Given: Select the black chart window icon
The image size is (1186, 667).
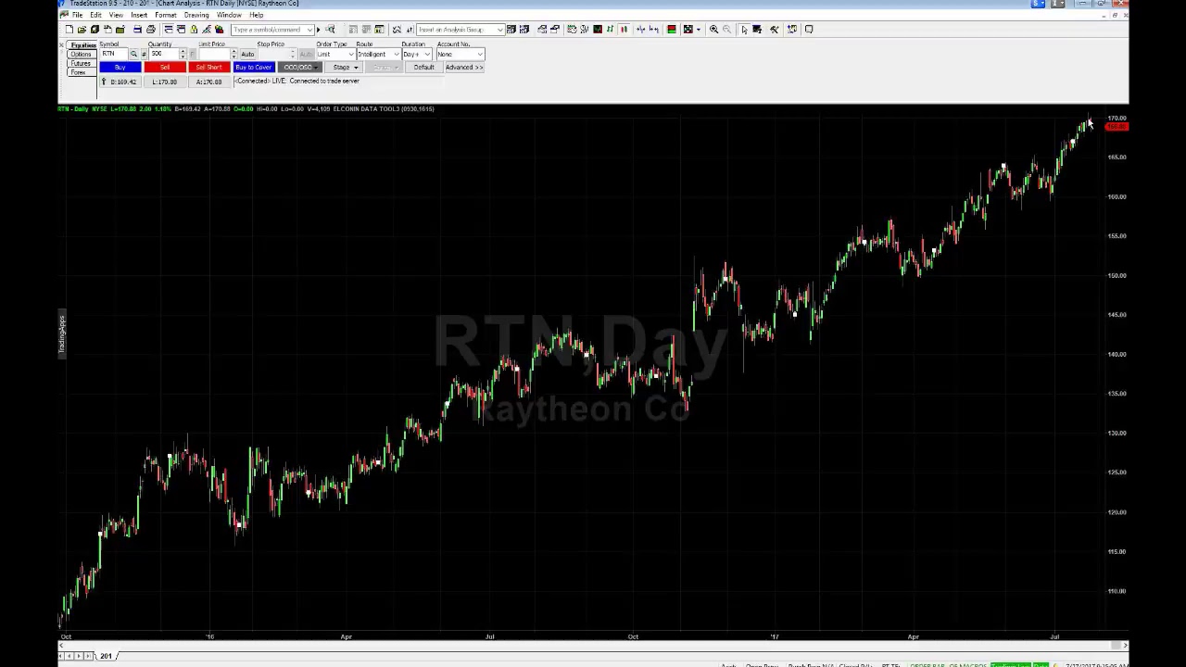Looking at the screenshot, I should pyautogui.click(x=598, y=30).
